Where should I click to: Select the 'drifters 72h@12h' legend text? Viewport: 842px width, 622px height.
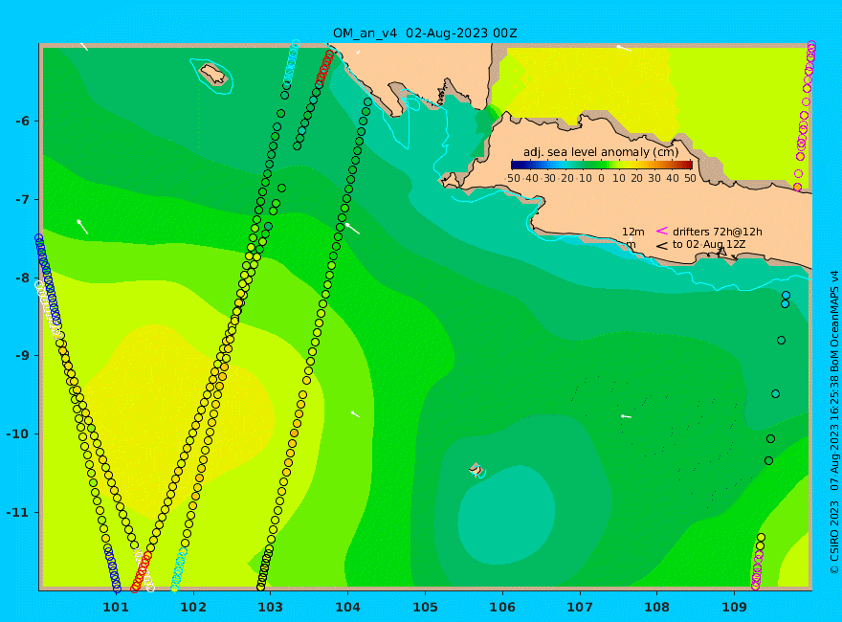coord(718,232)
